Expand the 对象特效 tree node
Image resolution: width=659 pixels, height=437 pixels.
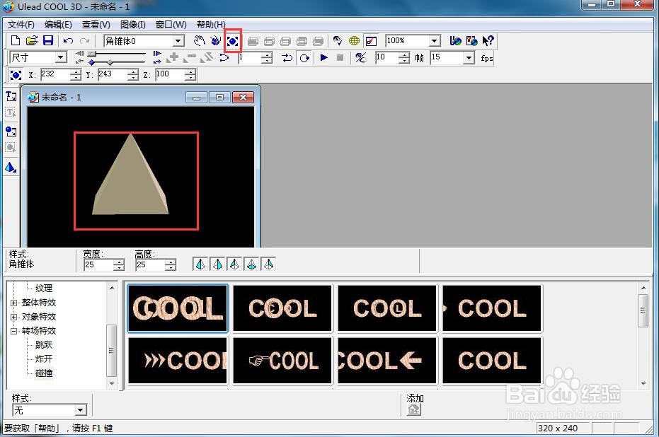point(14,317)
